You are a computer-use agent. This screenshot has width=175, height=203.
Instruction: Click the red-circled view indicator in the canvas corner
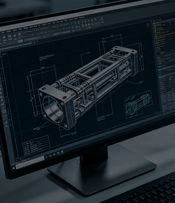click(x=148, y=24)
